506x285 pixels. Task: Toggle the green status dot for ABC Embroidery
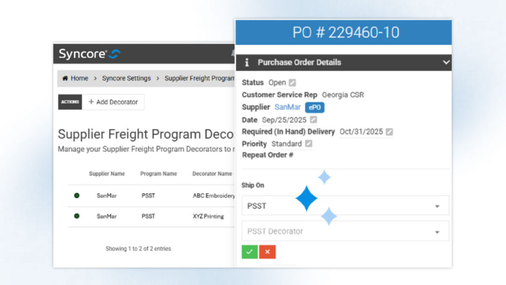[77, 195]
